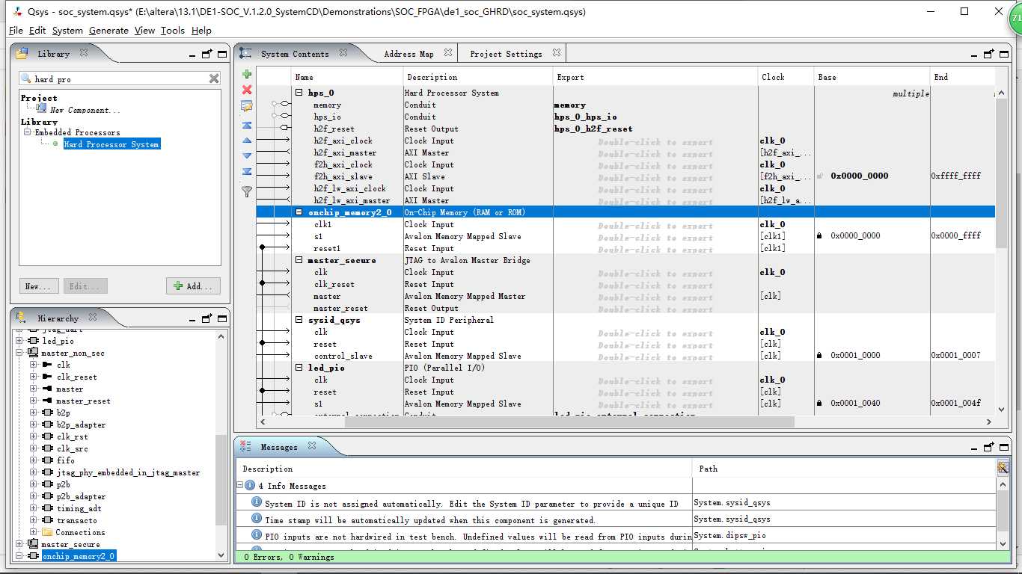Click the move to top arrow icon
1022x574 pixels.
click(x=247, y=125)
